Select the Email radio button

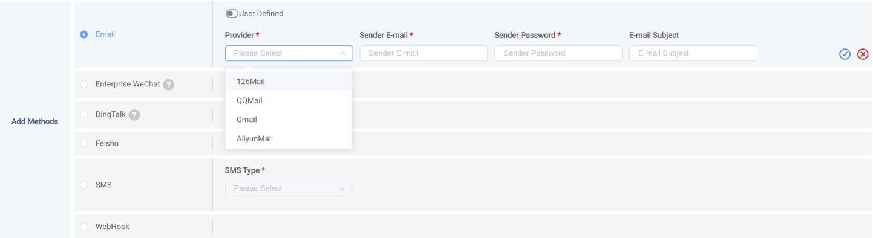click(x=84, y=34)
